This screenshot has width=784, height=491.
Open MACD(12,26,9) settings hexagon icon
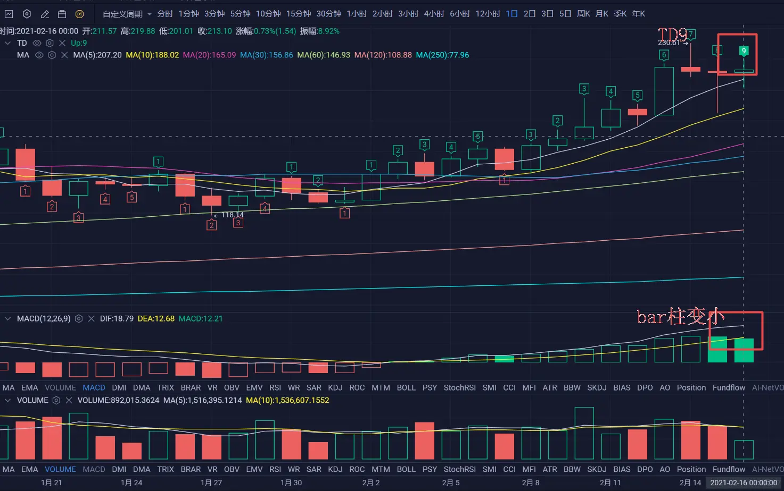pyautogui.click(x=79, y=319)
